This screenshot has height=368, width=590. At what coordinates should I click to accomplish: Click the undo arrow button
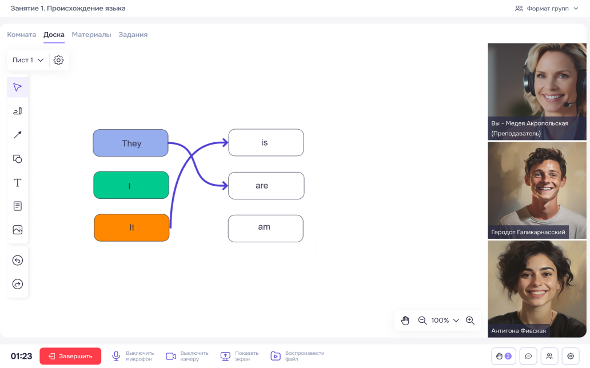tap(18, 261)
